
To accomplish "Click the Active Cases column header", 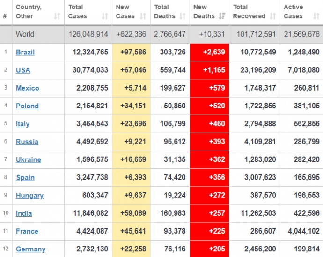I will pos(294,12).
